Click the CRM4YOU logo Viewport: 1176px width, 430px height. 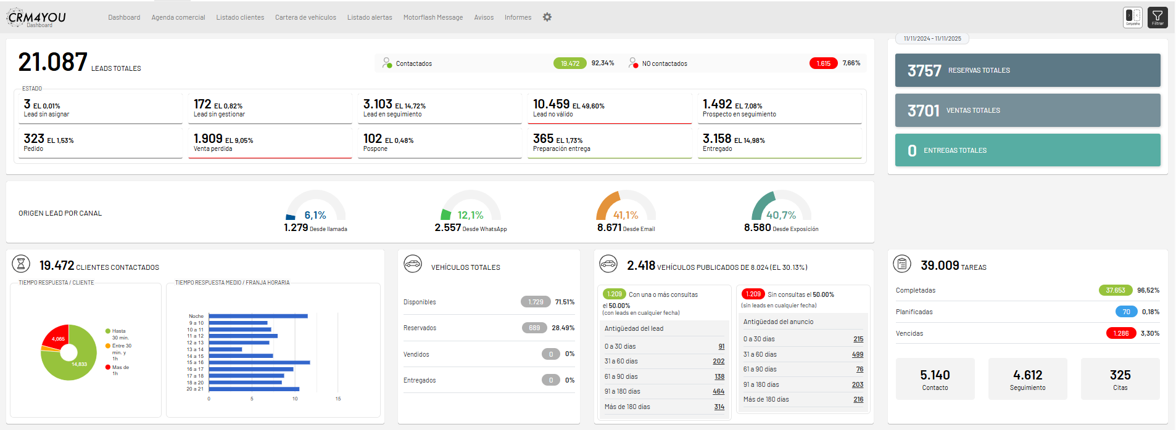click(x=37, y=18)
